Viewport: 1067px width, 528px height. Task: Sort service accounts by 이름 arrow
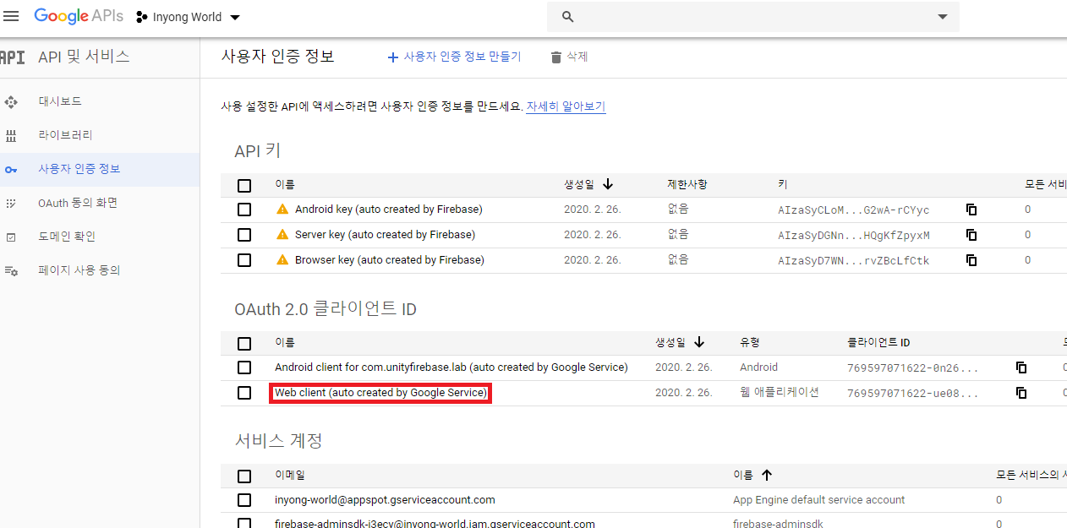pyautogui.click(x=767, y=475)
